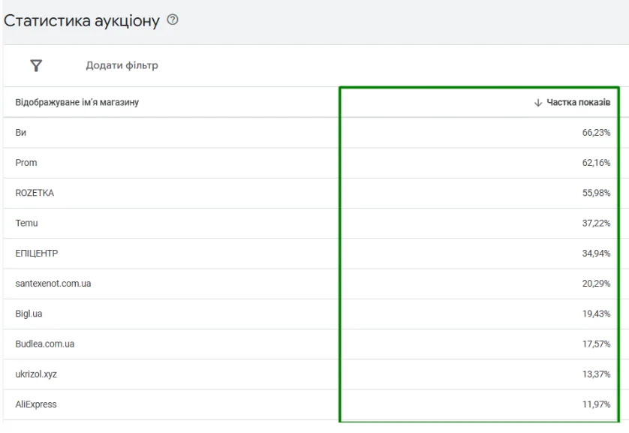Select ЕПІЦЕНТР store name
Viewport: 629px width, 433px height.
coord(37,254)
